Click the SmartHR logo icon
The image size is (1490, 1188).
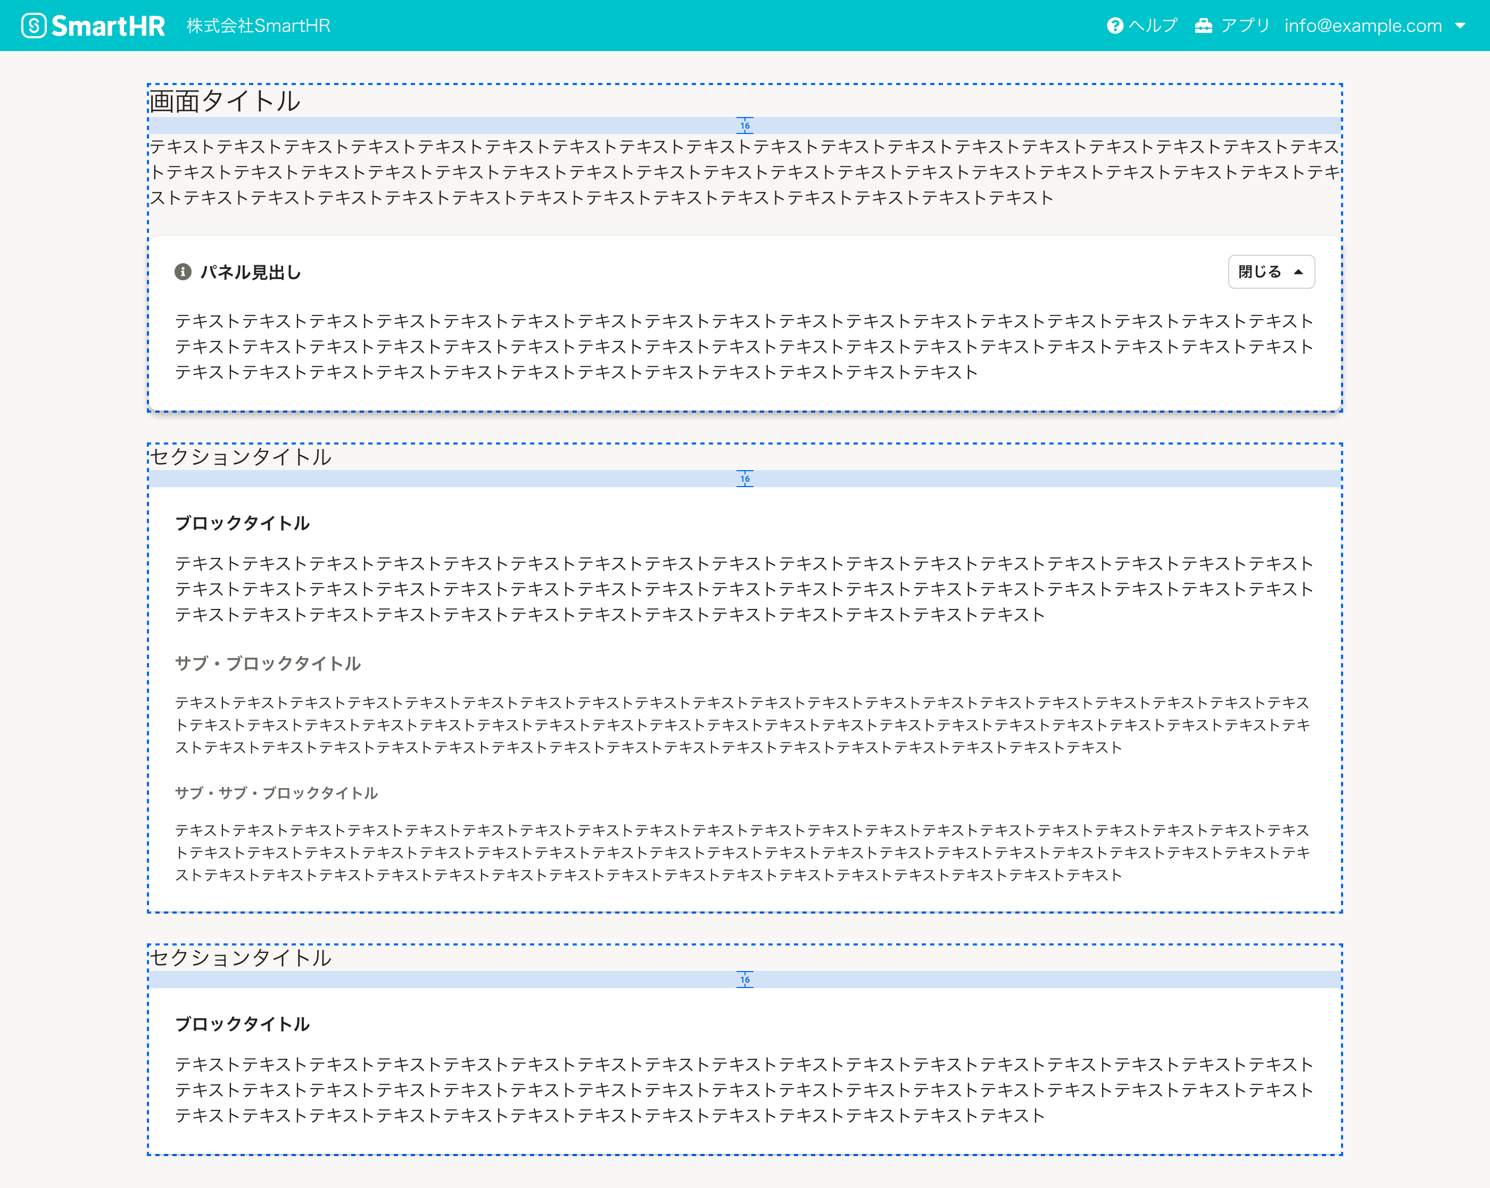pyautogui.click(x=33, y=26)
